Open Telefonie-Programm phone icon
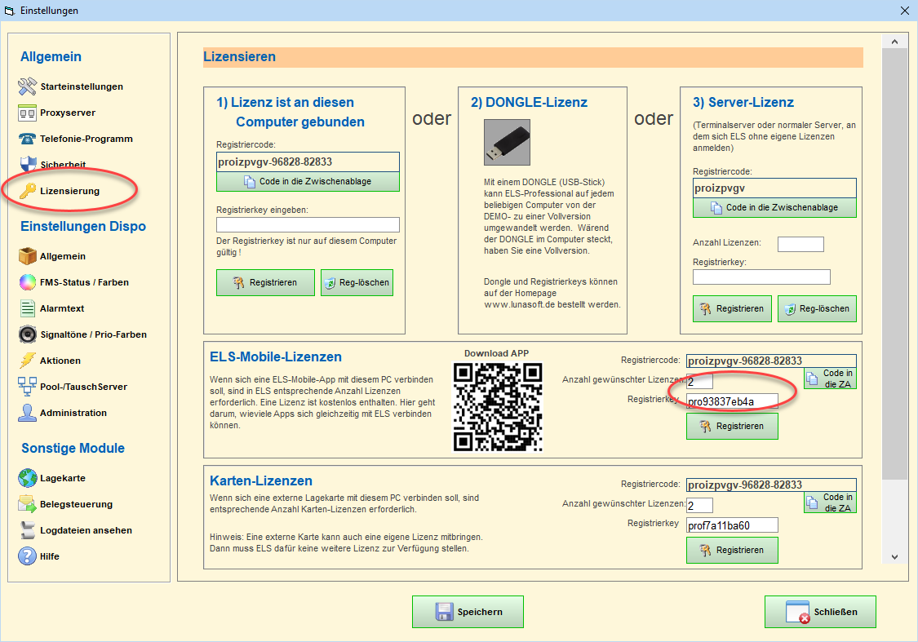This screenshot has width=918, height=642. tap(28, 139)
